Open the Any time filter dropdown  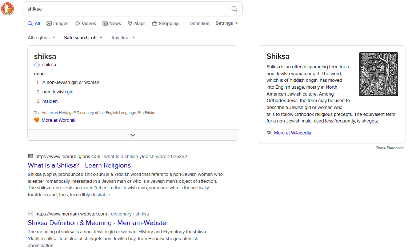tap(123, 38)
